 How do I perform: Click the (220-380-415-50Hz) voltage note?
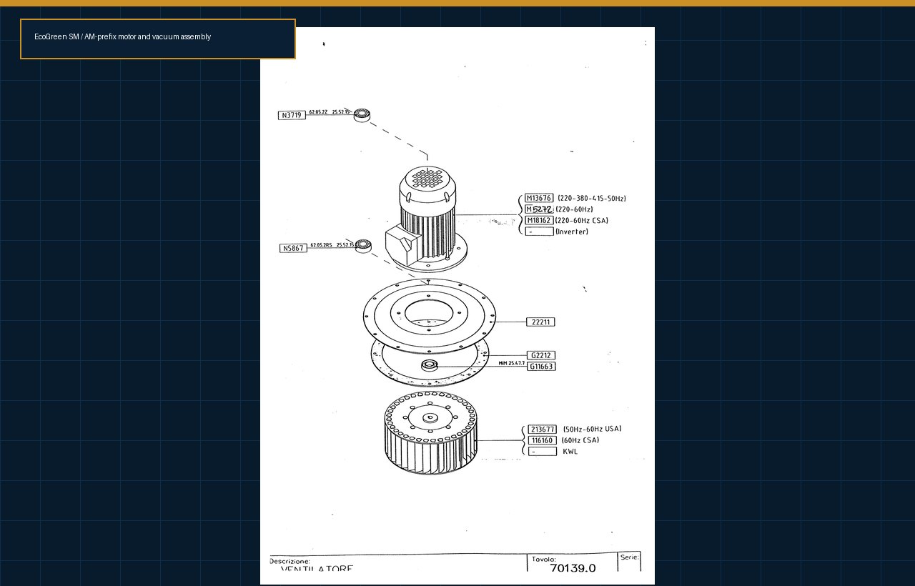[x=592, y=198]
